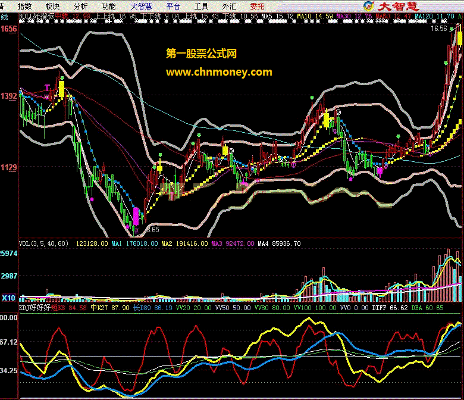Open the blue 大智慧 menu
The image size is (464, 400).
pyautogui.click(x=141, y=6)
